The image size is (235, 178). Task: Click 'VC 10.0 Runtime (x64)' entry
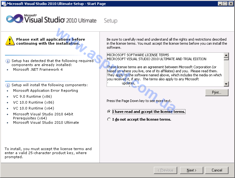tap(34, 108)
